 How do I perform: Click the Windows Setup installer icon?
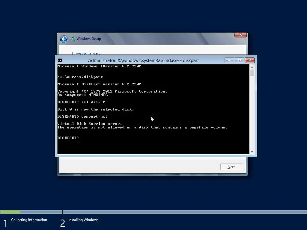click(x=73, y=39)
